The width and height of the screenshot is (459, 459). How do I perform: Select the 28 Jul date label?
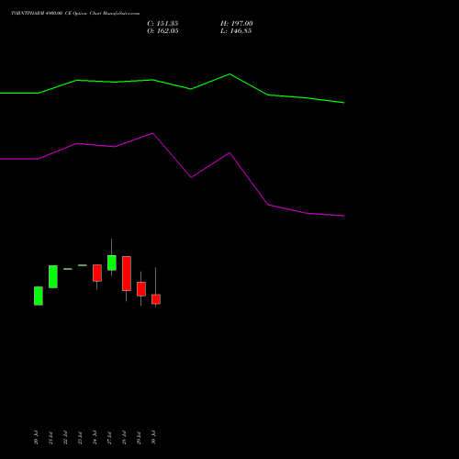click(124, 438)
